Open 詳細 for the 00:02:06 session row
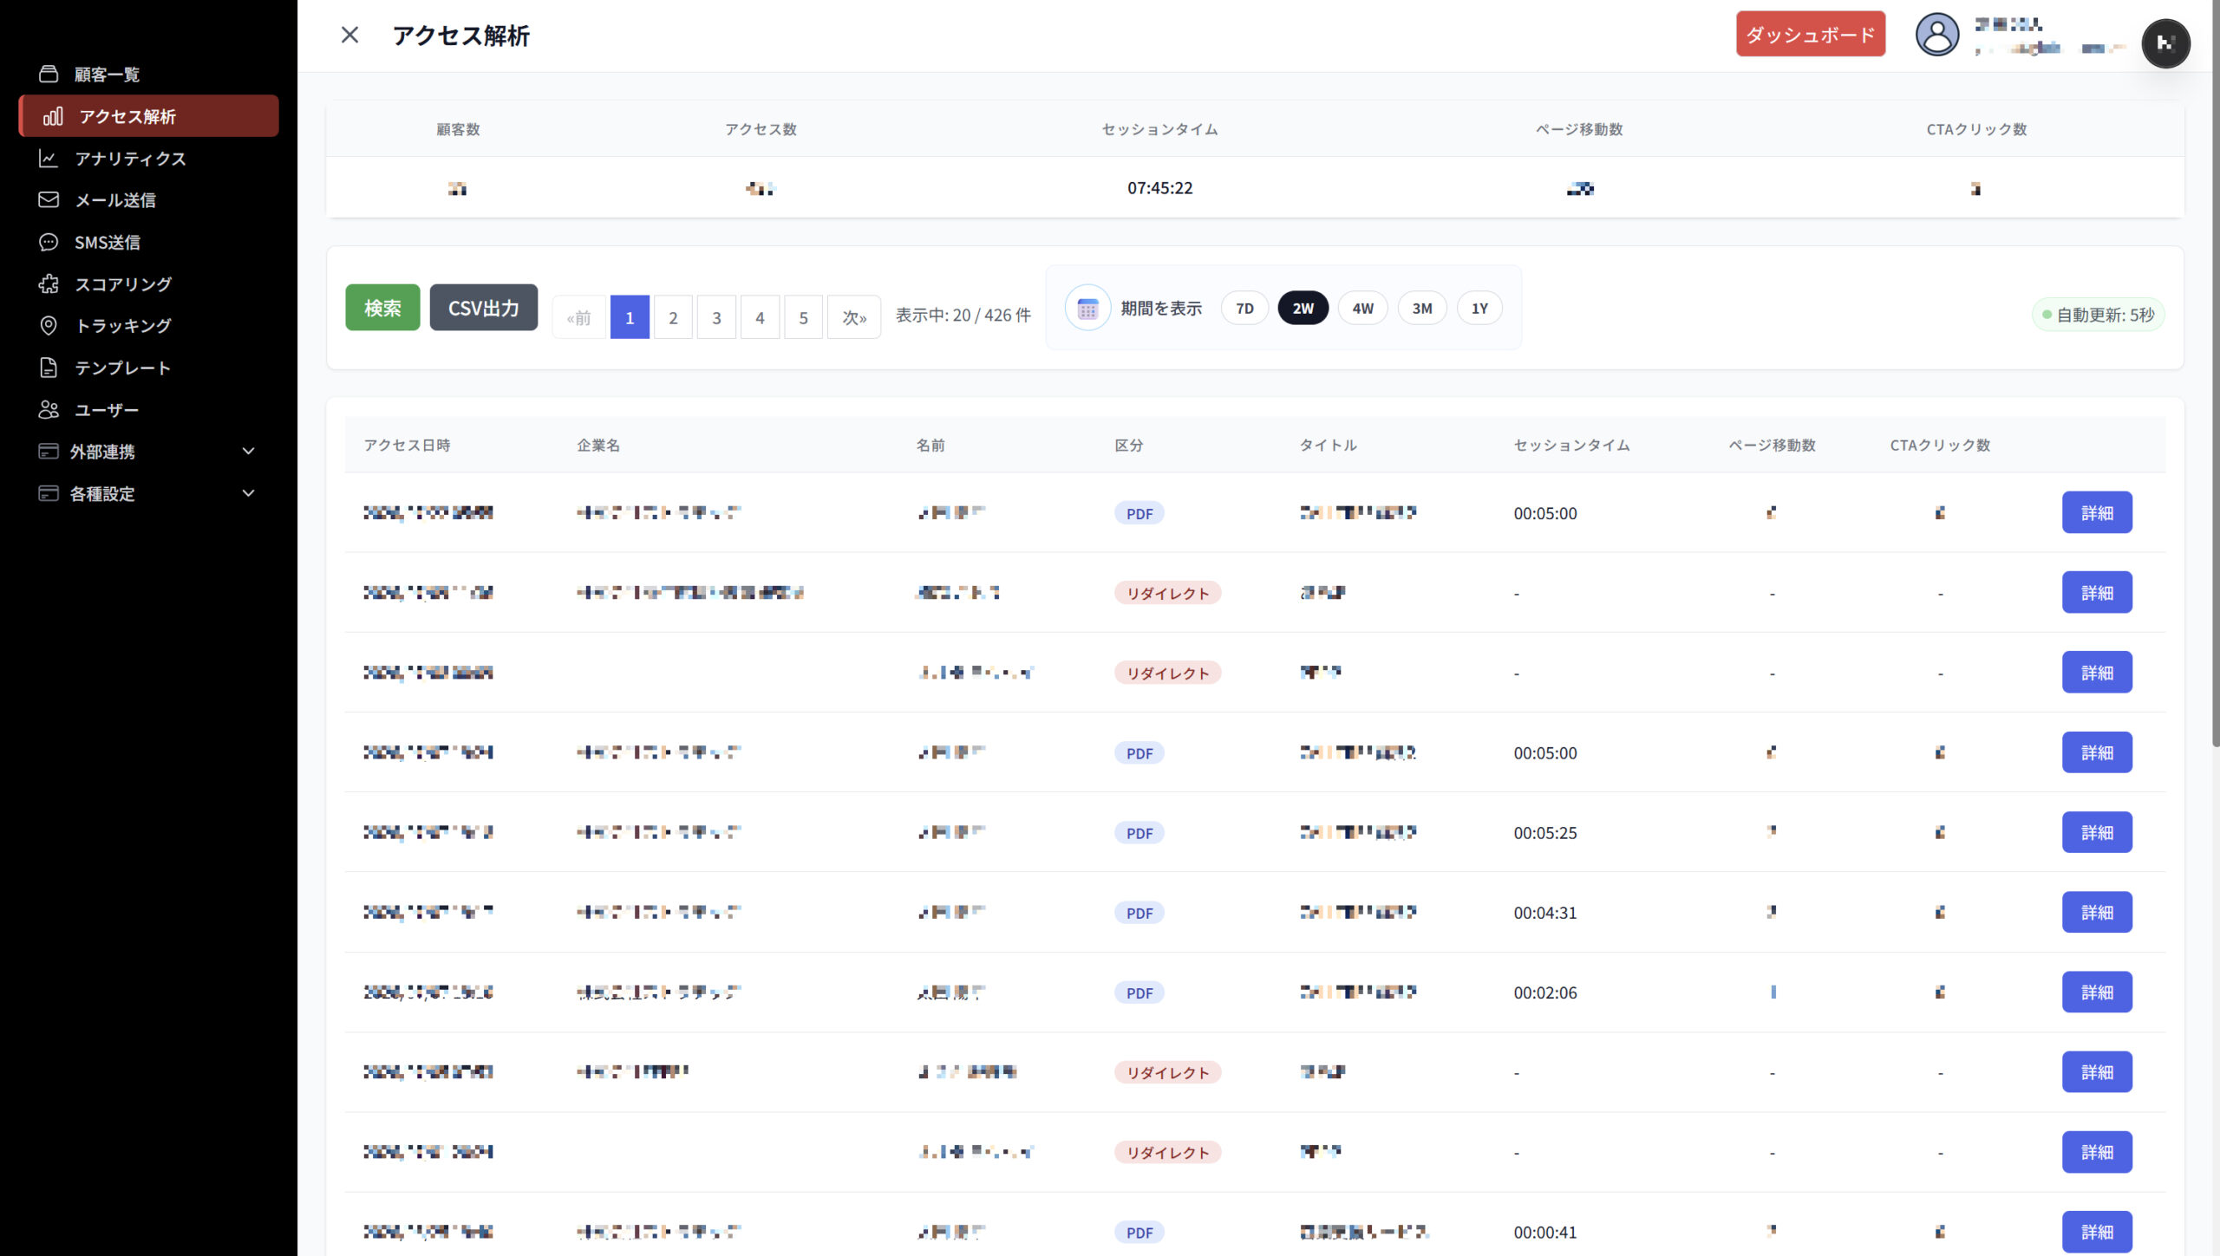This screenshot has height=1256, width=2220. pos(2097,992)
